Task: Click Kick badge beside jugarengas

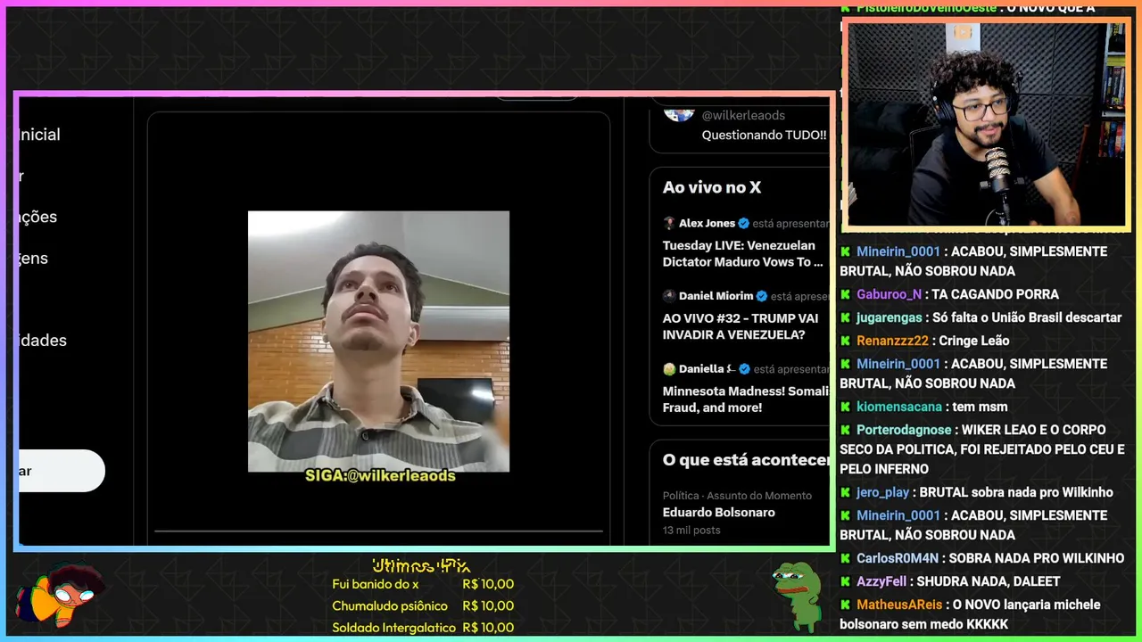Action: click(846, 317)
